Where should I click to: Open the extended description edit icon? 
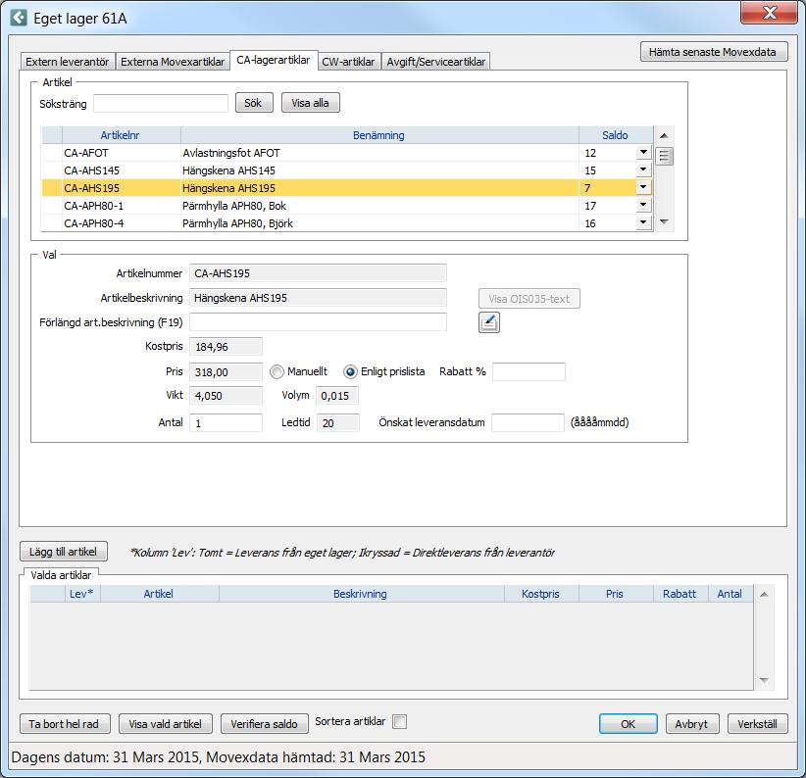[489, 322]
